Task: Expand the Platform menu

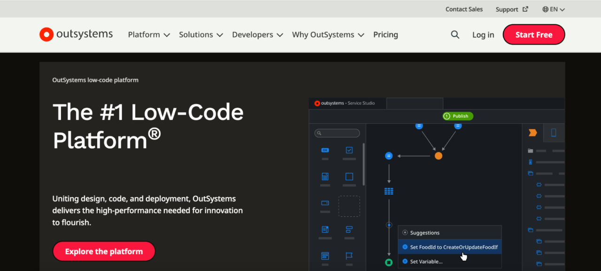Action: coord(148,34)
